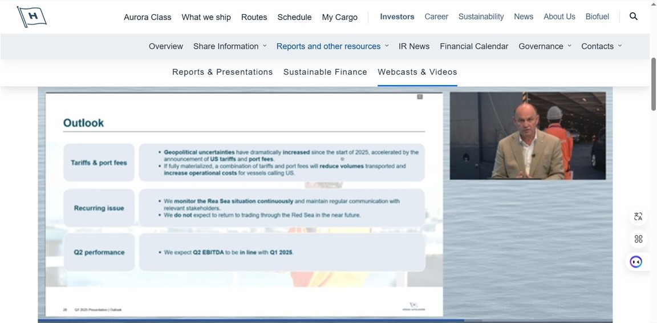The height and width of the screenshot is (323, 657).
Task: Open the Sustainability link
Action: (x=481, y=17)
